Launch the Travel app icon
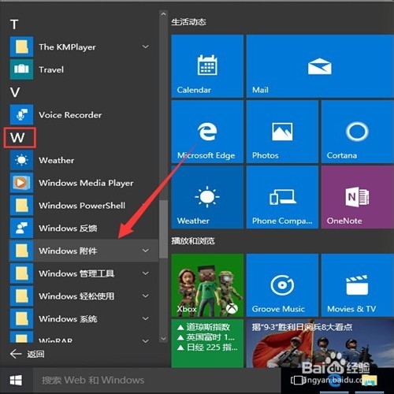Screen dimensions: 394x394 [x=21, y=69]
